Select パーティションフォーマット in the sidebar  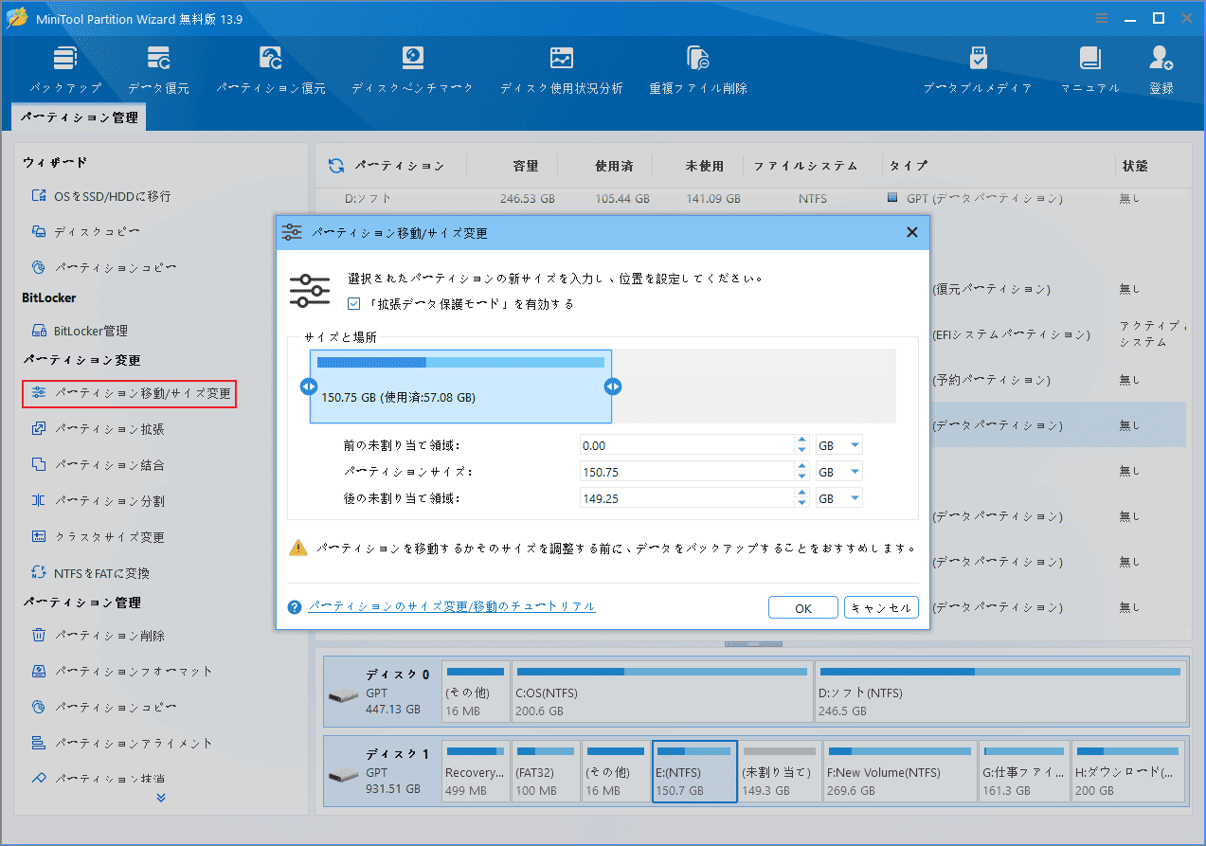pos(121,672)
